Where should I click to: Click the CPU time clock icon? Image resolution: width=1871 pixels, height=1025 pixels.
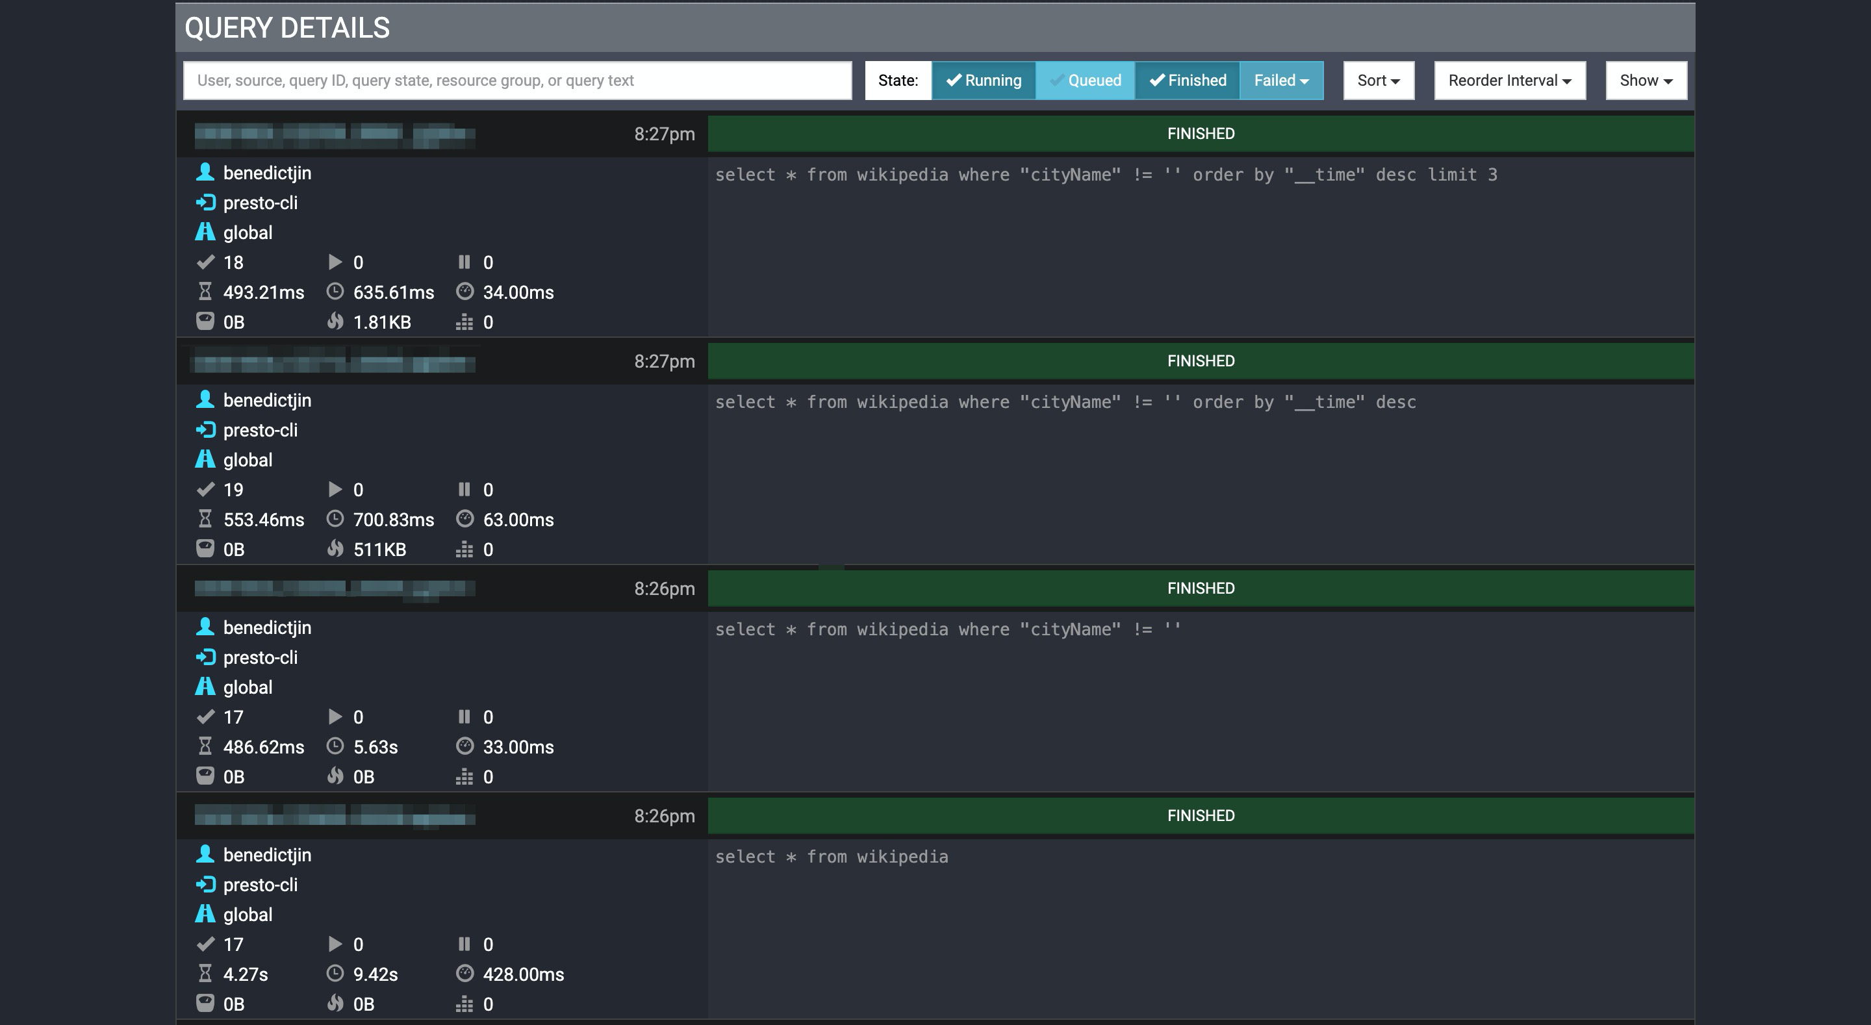pos(336,292)
